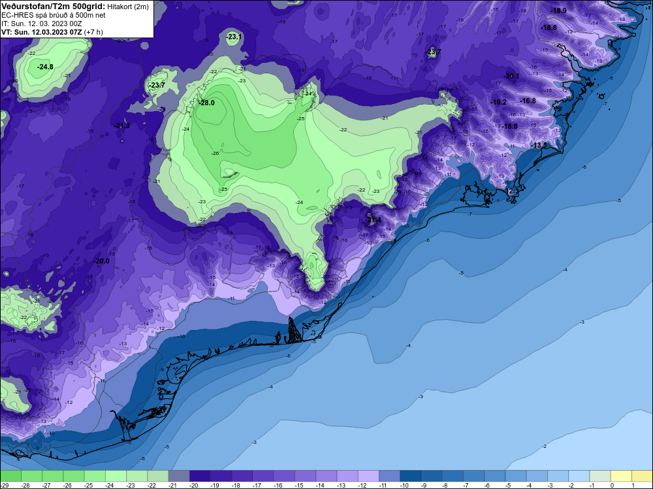
Task: Click the -16.8 temperature label
Action: coord(528,101)
